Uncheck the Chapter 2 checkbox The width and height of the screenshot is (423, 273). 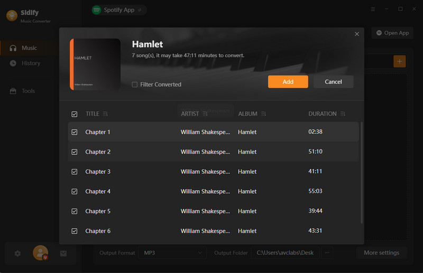coord(75,152)
